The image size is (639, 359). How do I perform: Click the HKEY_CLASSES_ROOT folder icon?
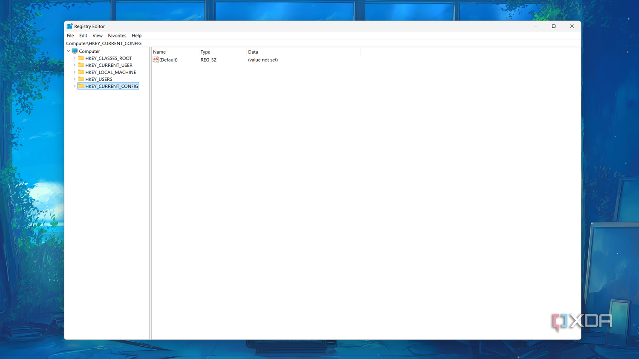pos(81,58)
